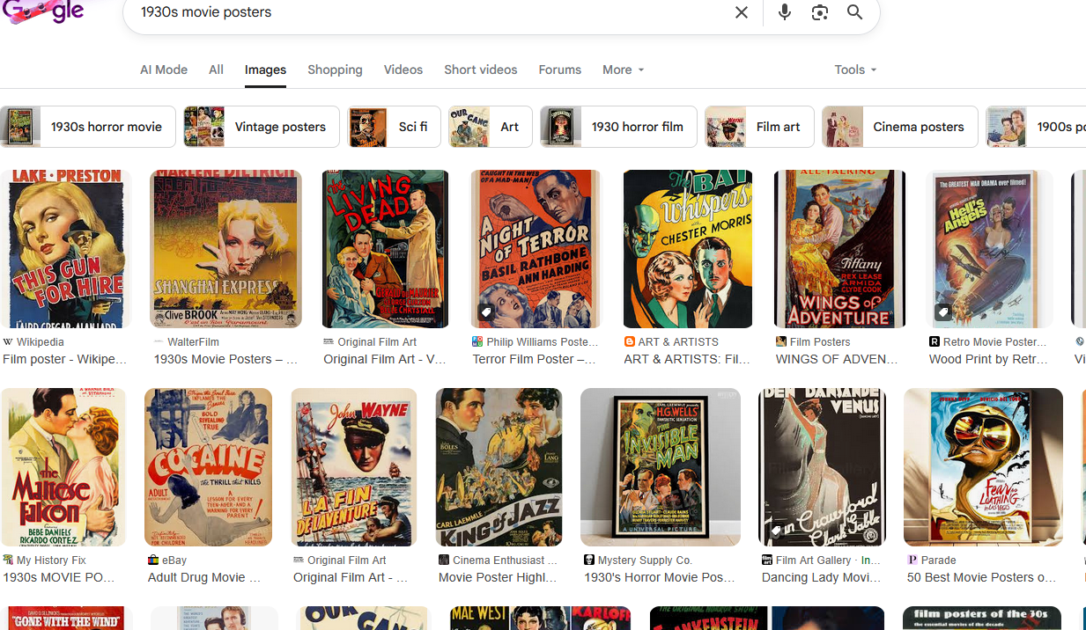Open The Living Dead poster image
This screenshot has width=1086, height=630.
(x=385, y=249)
